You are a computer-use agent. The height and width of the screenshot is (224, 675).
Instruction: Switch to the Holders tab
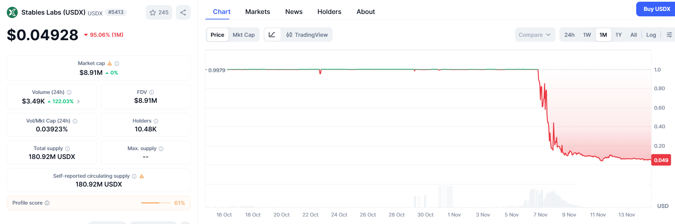pyautogui.click(x=329, y=12)
